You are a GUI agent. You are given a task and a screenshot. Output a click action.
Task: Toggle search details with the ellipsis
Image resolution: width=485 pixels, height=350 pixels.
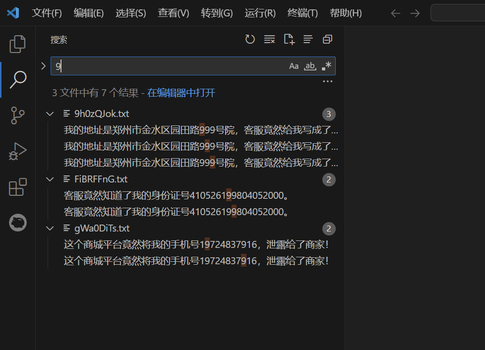pos(328,82)
